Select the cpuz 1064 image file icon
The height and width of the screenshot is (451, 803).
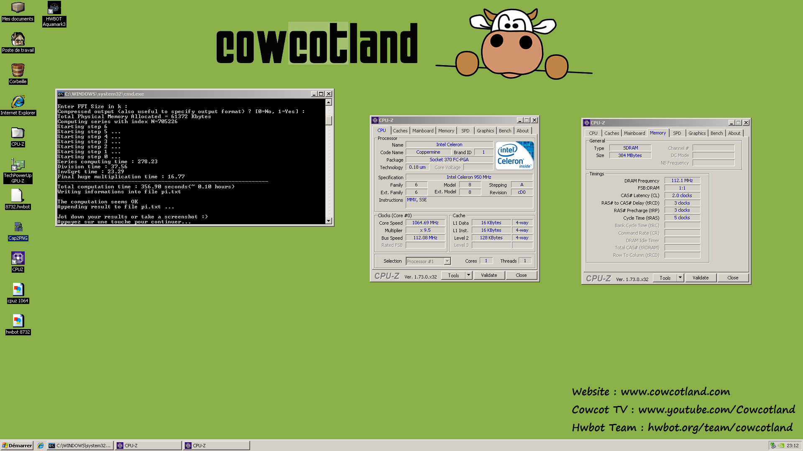click(18, 293)
